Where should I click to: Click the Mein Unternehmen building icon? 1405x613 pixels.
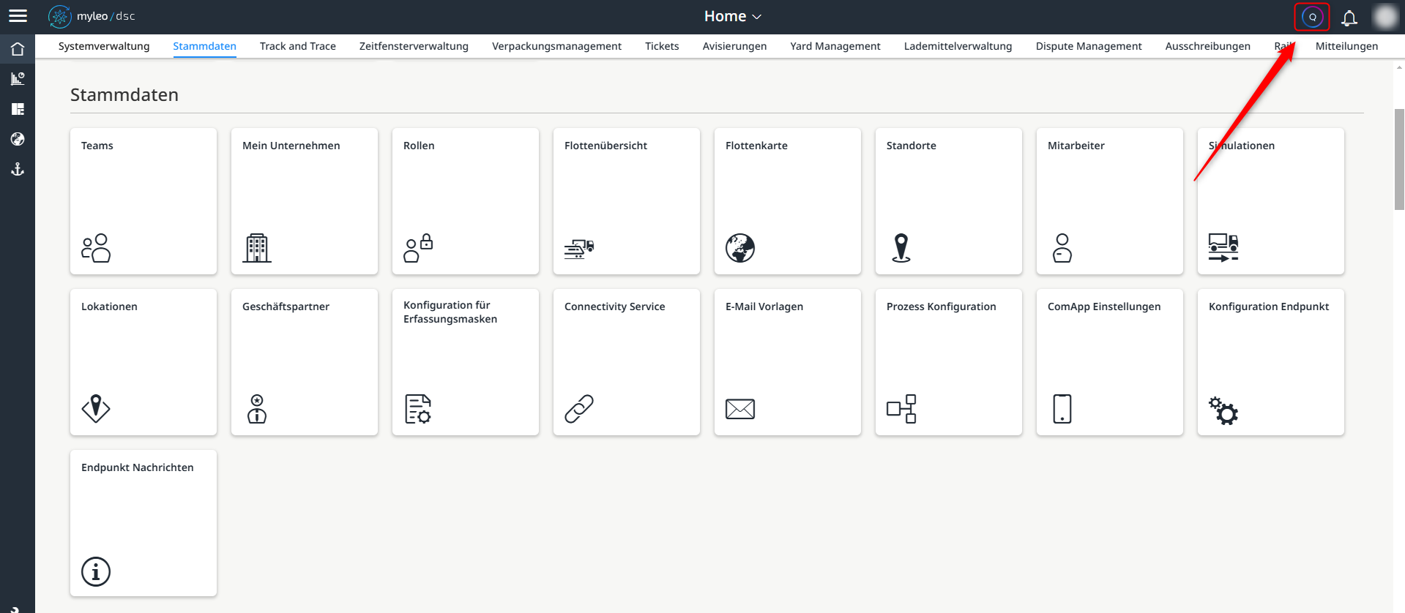[x=257, y=248]
